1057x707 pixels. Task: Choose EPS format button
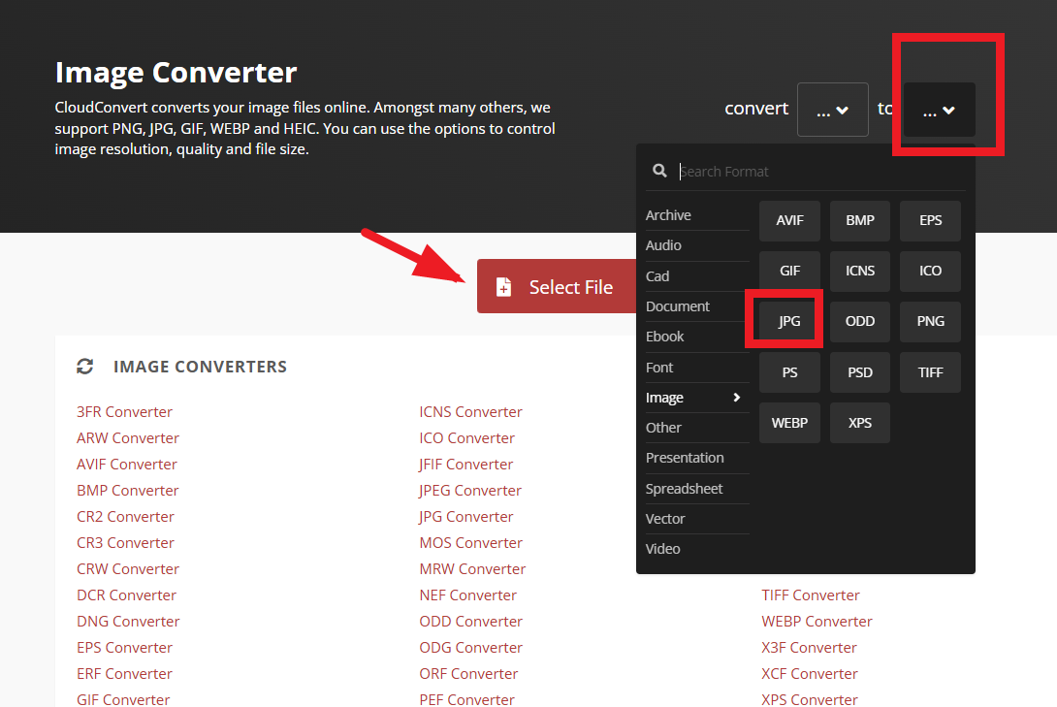[930, 220]
